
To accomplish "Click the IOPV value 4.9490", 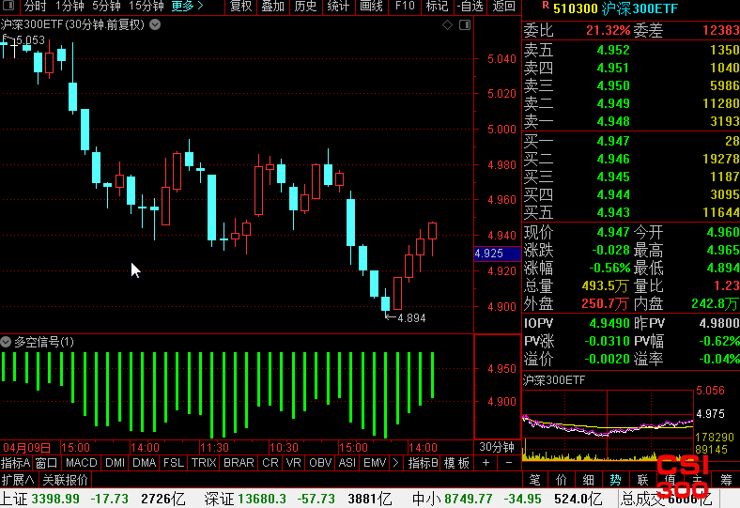I will click(609, 324).
